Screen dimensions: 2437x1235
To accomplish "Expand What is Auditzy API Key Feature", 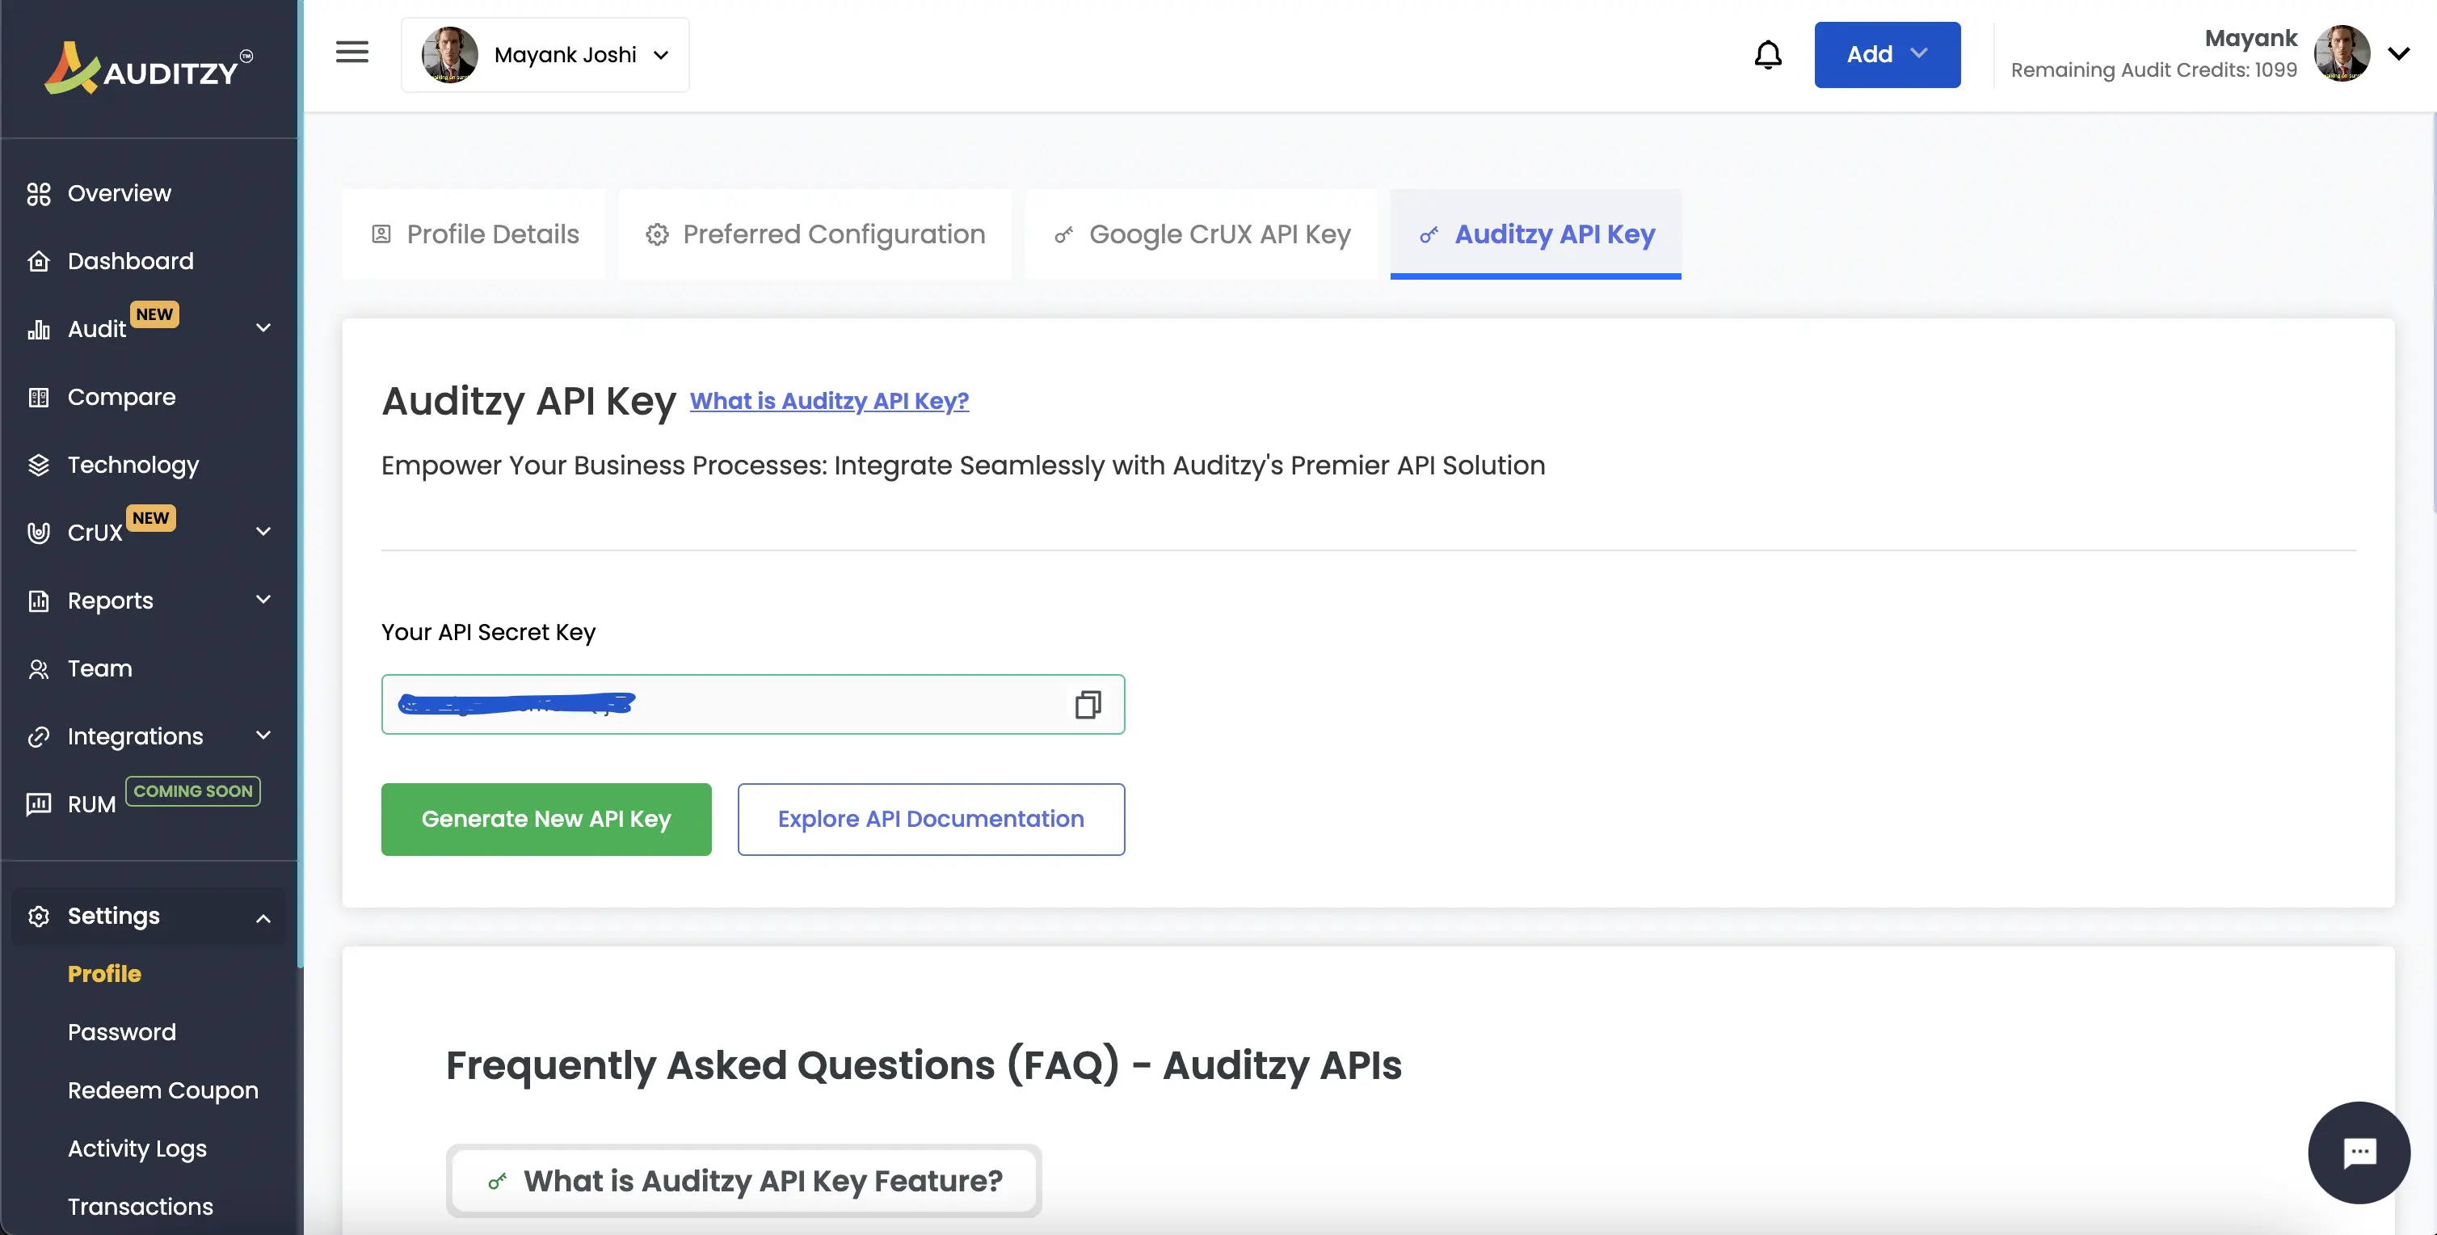I will 743,1181.
